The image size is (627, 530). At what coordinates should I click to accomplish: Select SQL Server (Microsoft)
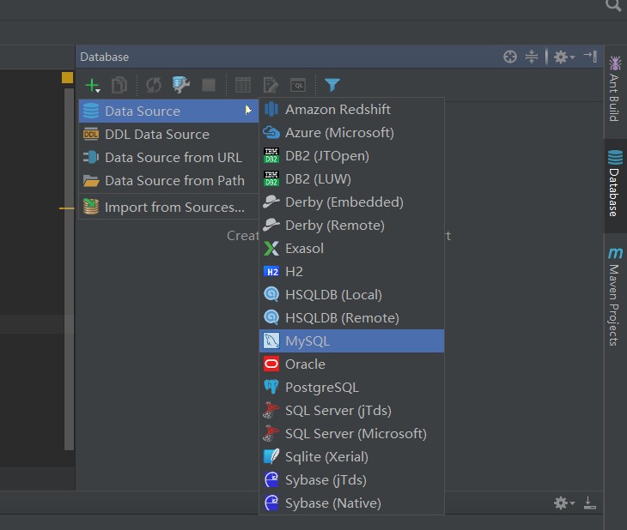[351, 434]
